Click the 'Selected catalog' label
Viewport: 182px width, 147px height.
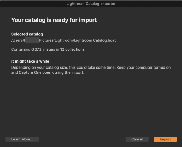click(x=27, y=34)
